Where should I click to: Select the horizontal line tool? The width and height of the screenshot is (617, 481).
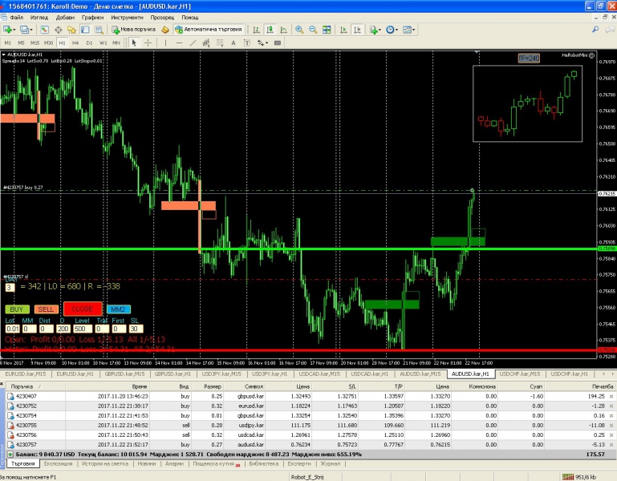pyautogui.click(x=179, y=42)
